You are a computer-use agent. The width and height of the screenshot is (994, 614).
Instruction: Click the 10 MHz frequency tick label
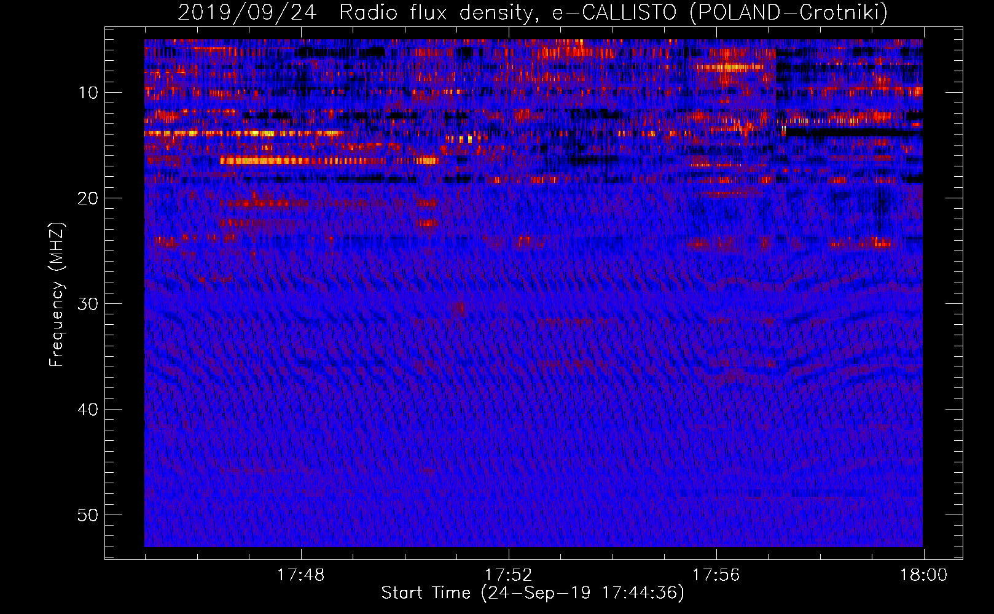(88, 93)
